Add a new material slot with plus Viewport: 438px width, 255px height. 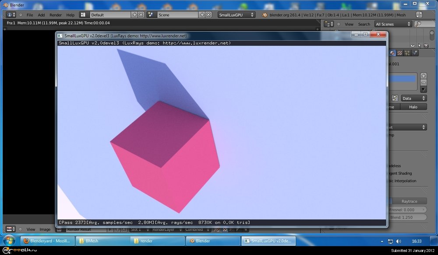pos(424,76)
